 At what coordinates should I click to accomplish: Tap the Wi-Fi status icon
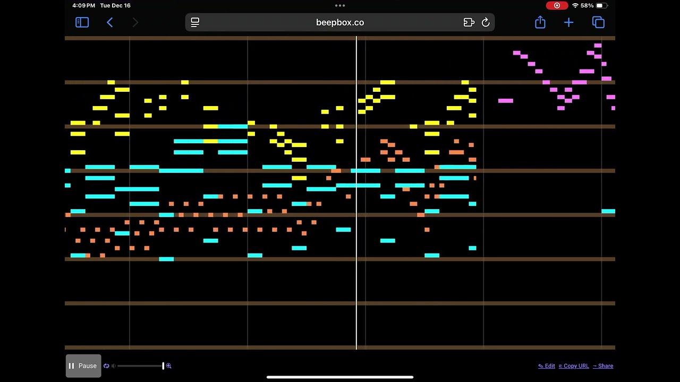click(575, 5)
